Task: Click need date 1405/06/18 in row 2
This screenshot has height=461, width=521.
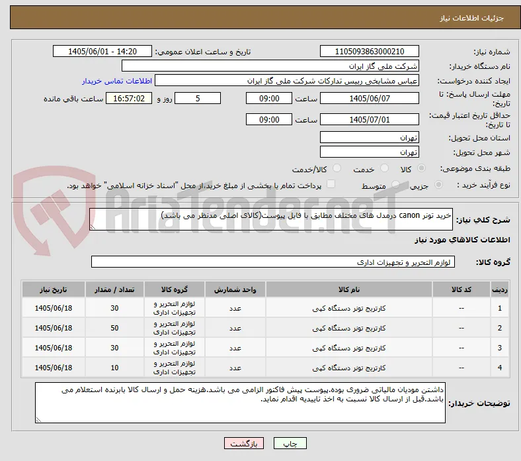Action: click(x=54, y=328)
